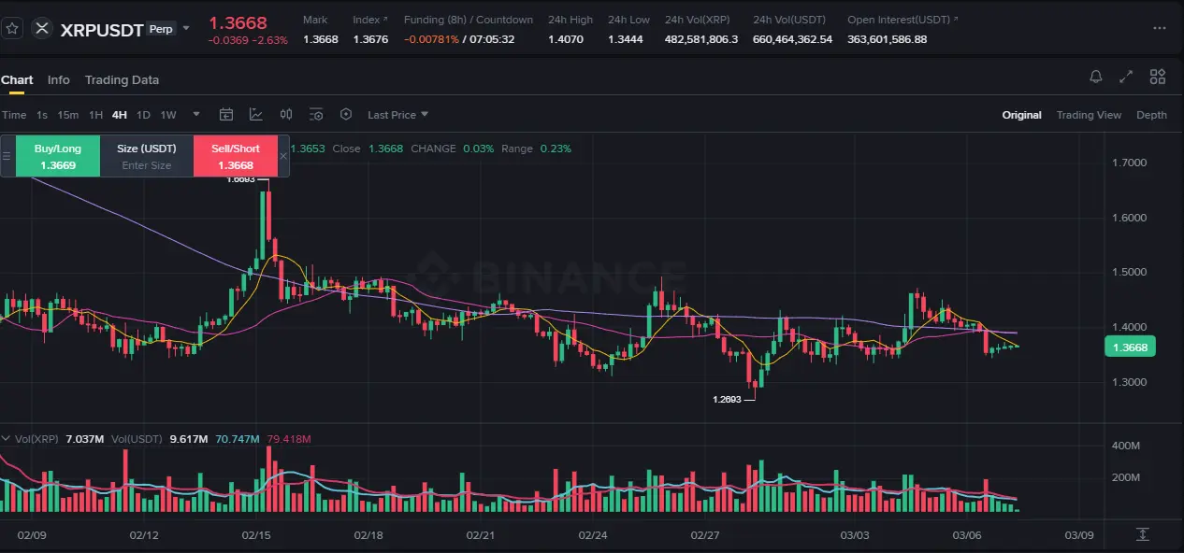Click the -0.0369 -2.63% price change text

(248, 40)
